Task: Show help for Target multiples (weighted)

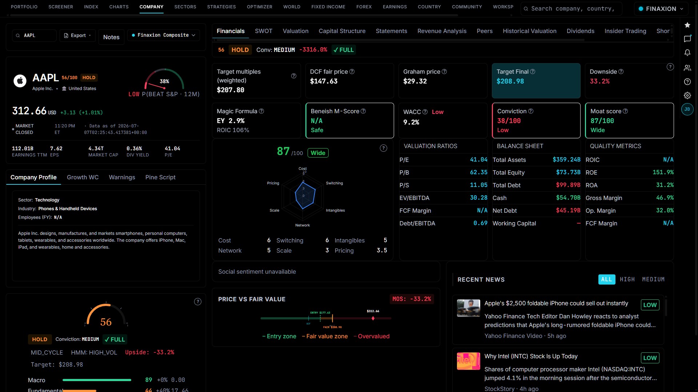Action: pyautogui.click(x=293, y=76)
